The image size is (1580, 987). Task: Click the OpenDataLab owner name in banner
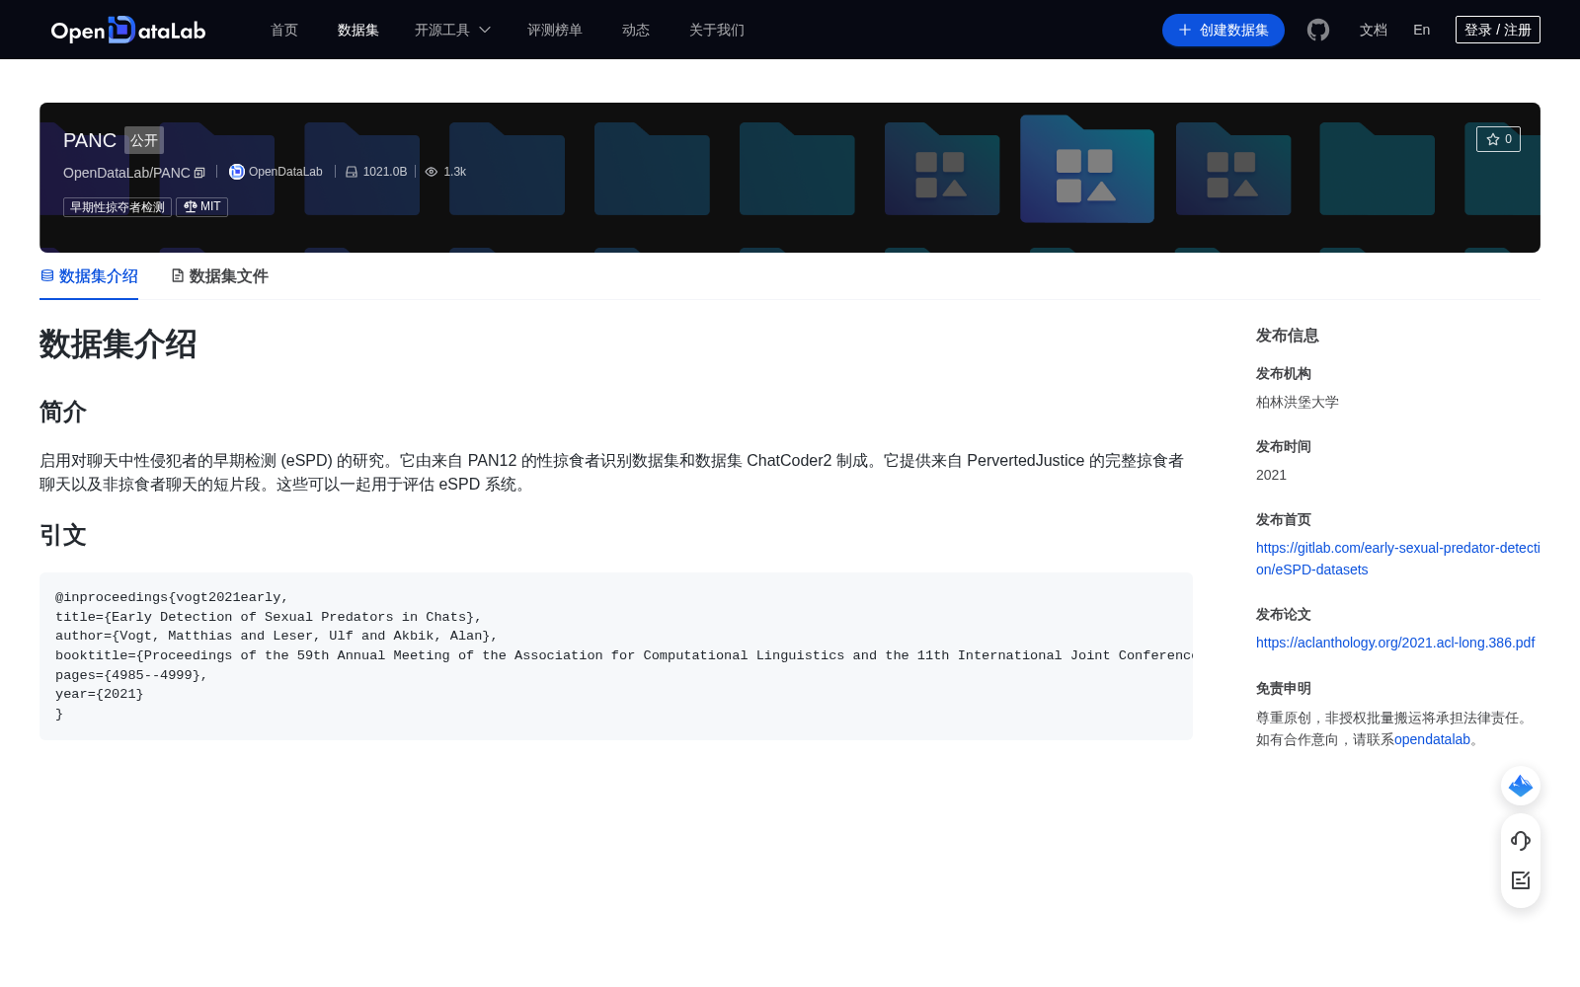click(285, 172)
